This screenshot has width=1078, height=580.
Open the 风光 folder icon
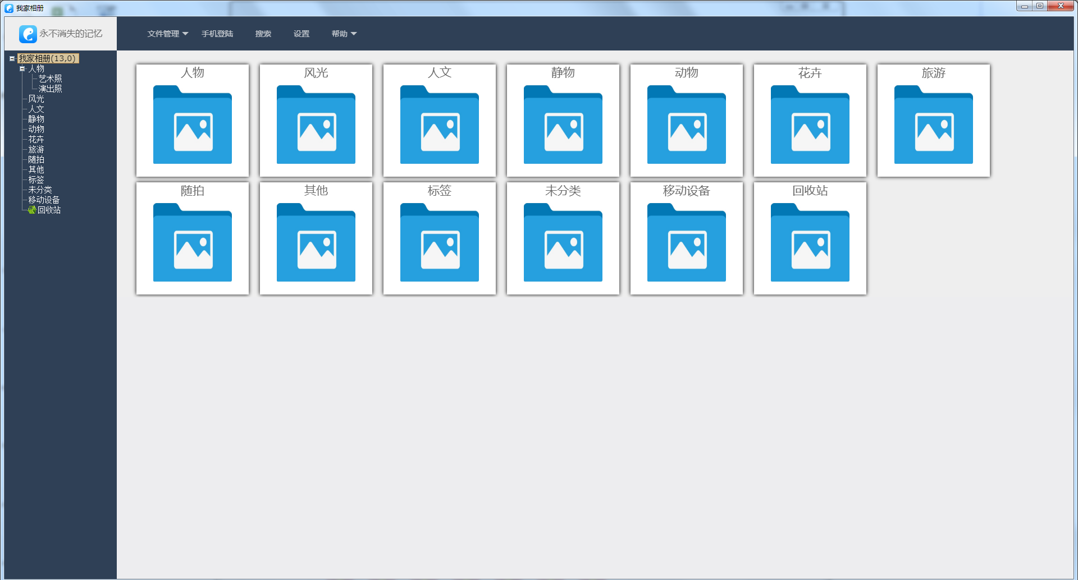tap(316, 125)
